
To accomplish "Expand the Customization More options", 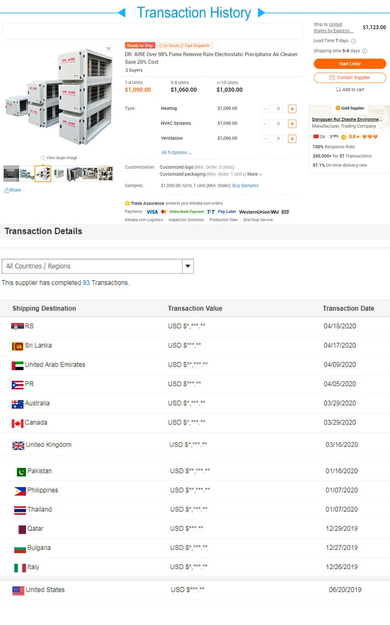I will (x=255, y=174).
